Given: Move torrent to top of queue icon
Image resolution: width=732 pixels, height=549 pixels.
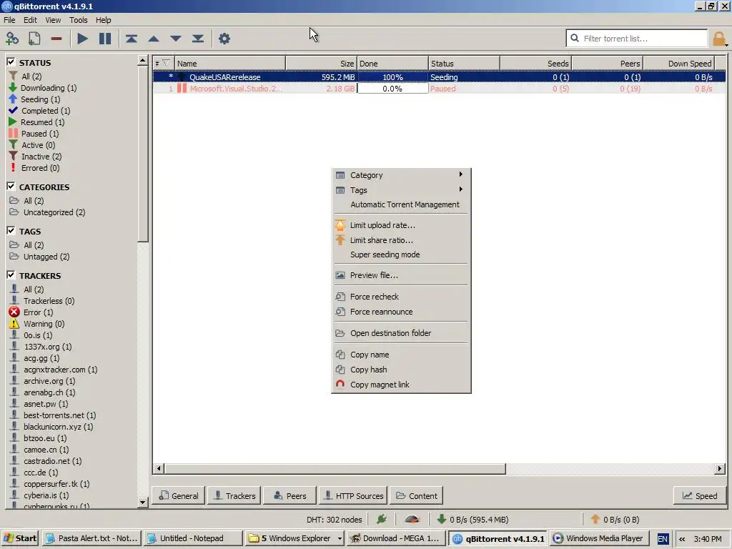Looking at the screenshot, I should (132, 39).
